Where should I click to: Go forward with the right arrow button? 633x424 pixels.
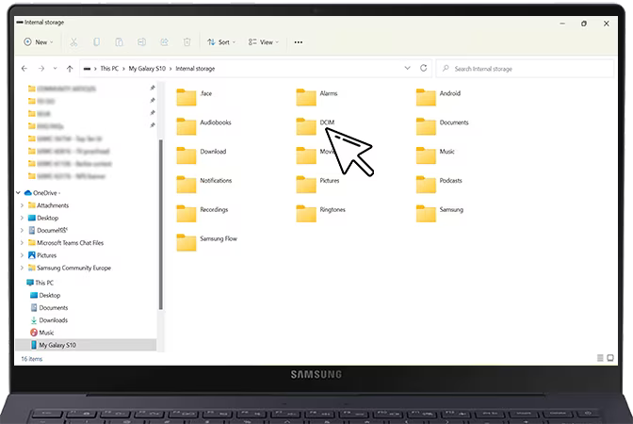pyautogui.click(x=41, y=69)
